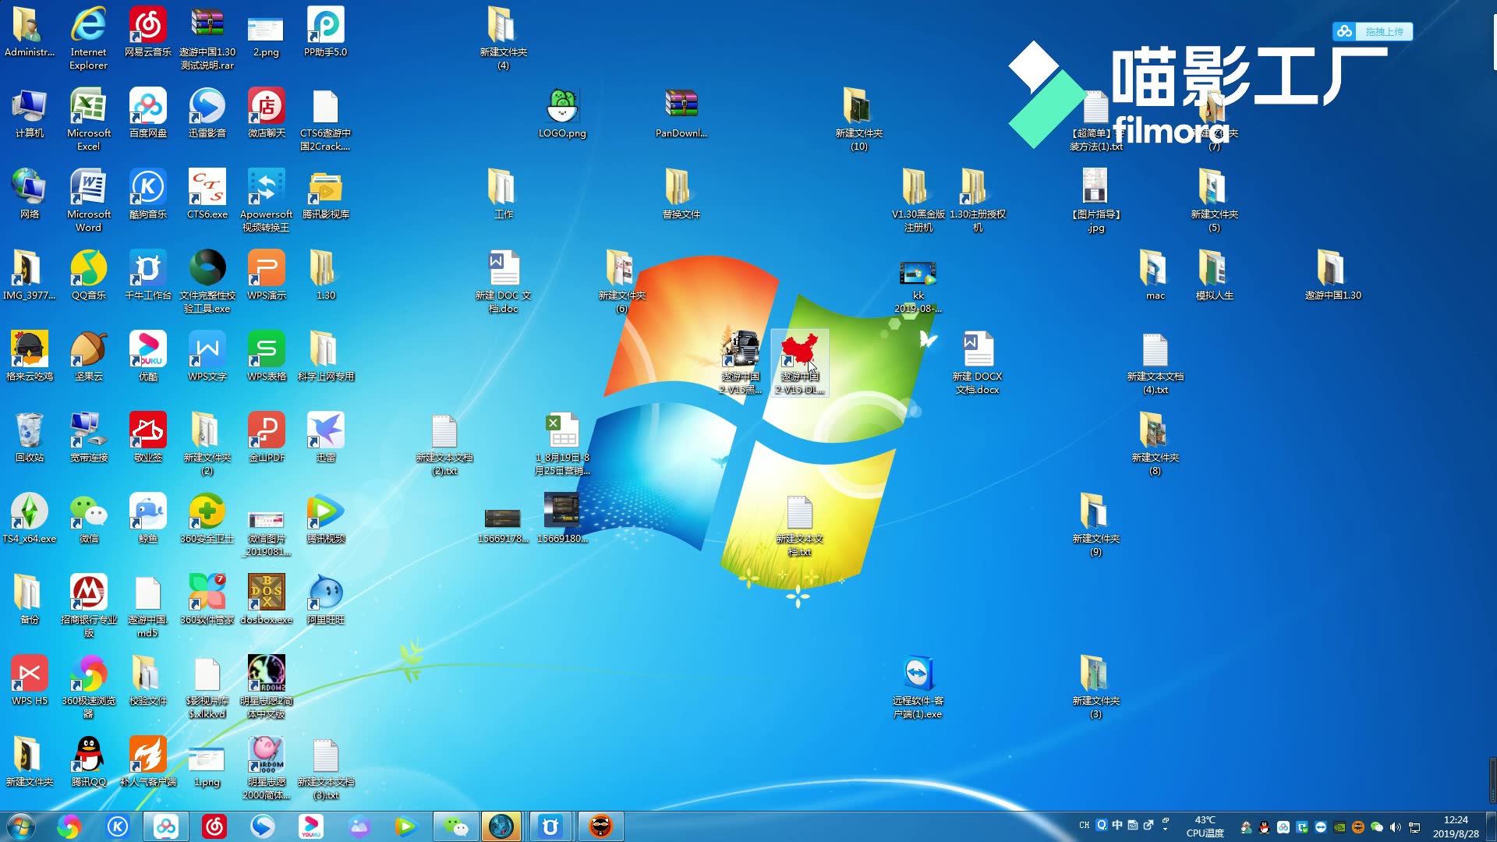Select the 酷狗音乐 desktop icon

[147, 194]
